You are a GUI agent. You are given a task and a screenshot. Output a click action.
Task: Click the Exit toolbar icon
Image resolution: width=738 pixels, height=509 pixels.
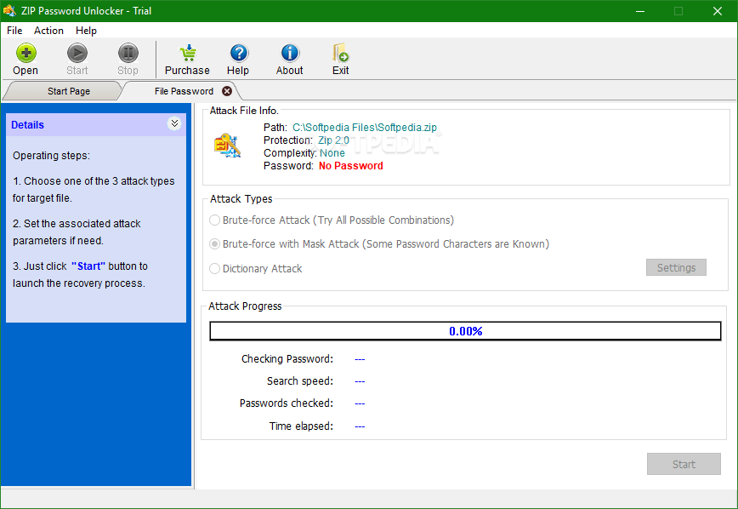(340, 51)
